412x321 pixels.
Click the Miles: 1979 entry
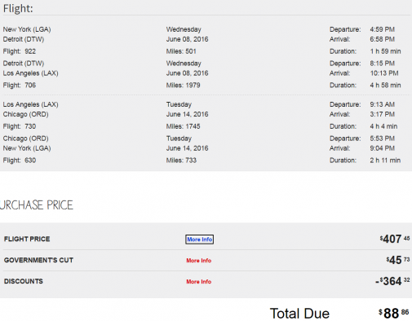[183, 86]
